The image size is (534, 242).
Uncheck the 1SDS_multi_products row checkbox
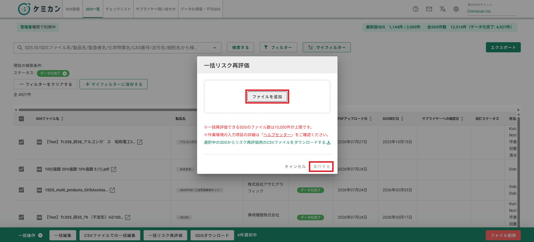[x=21, y=190]
